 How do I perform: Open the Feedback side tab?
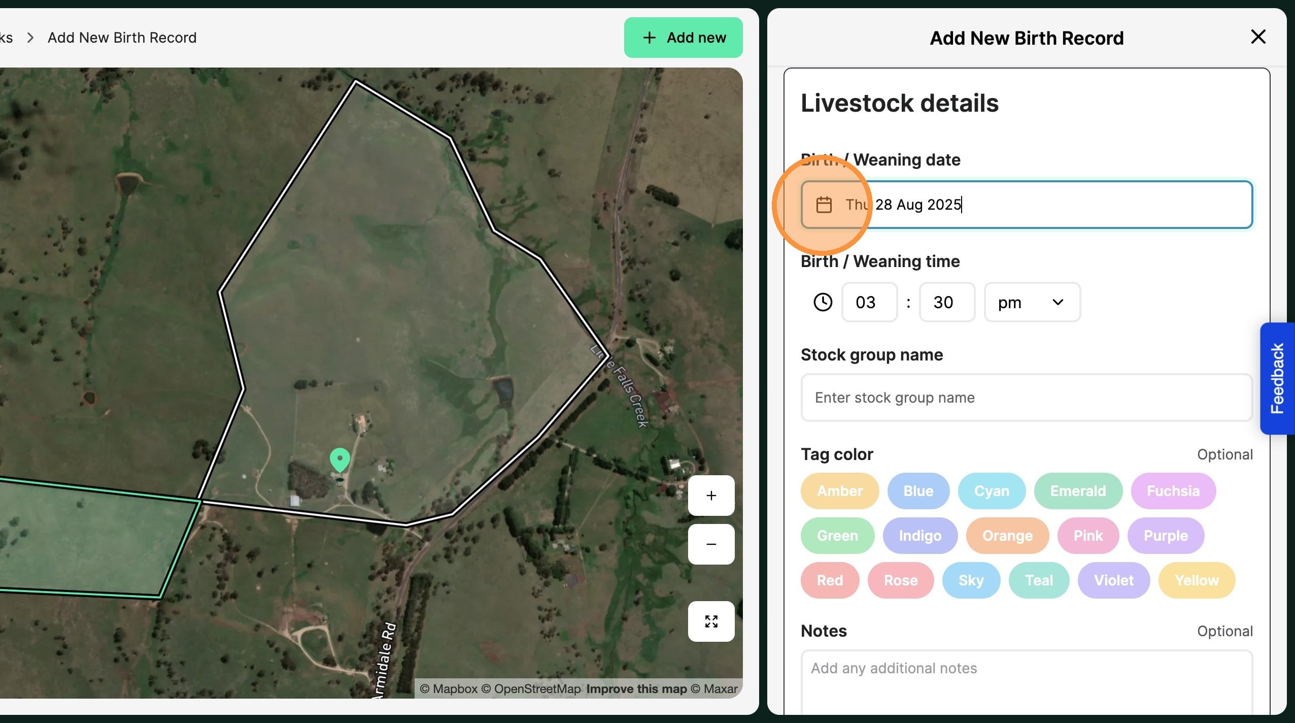(1277, 378)
